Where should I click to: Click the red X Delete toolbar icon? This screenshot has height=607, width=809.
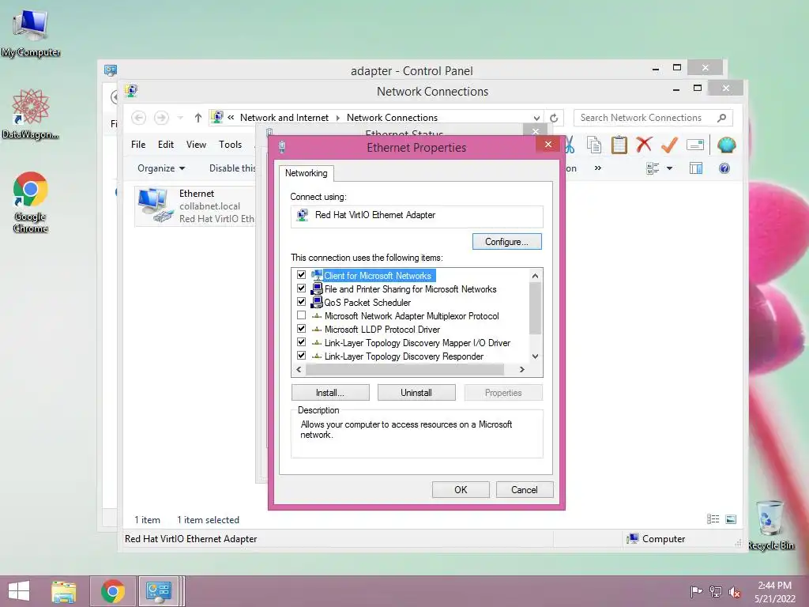[644, 145]
